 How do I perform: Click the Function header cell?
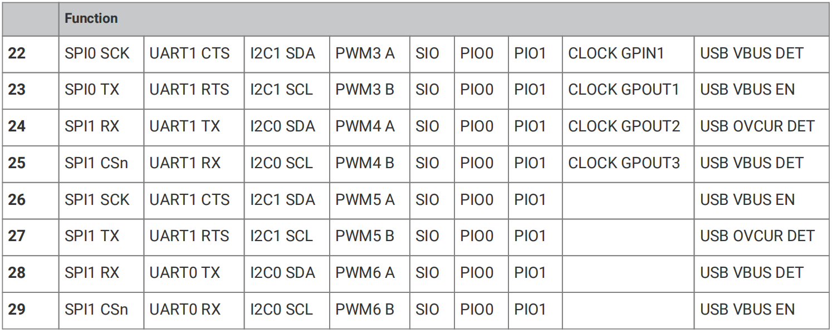pyautogui.click(x=444, y=19)
